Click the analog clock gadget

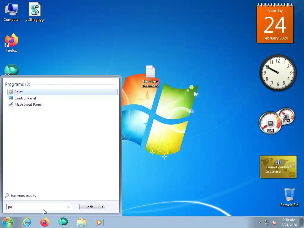[x=278, y=72]
